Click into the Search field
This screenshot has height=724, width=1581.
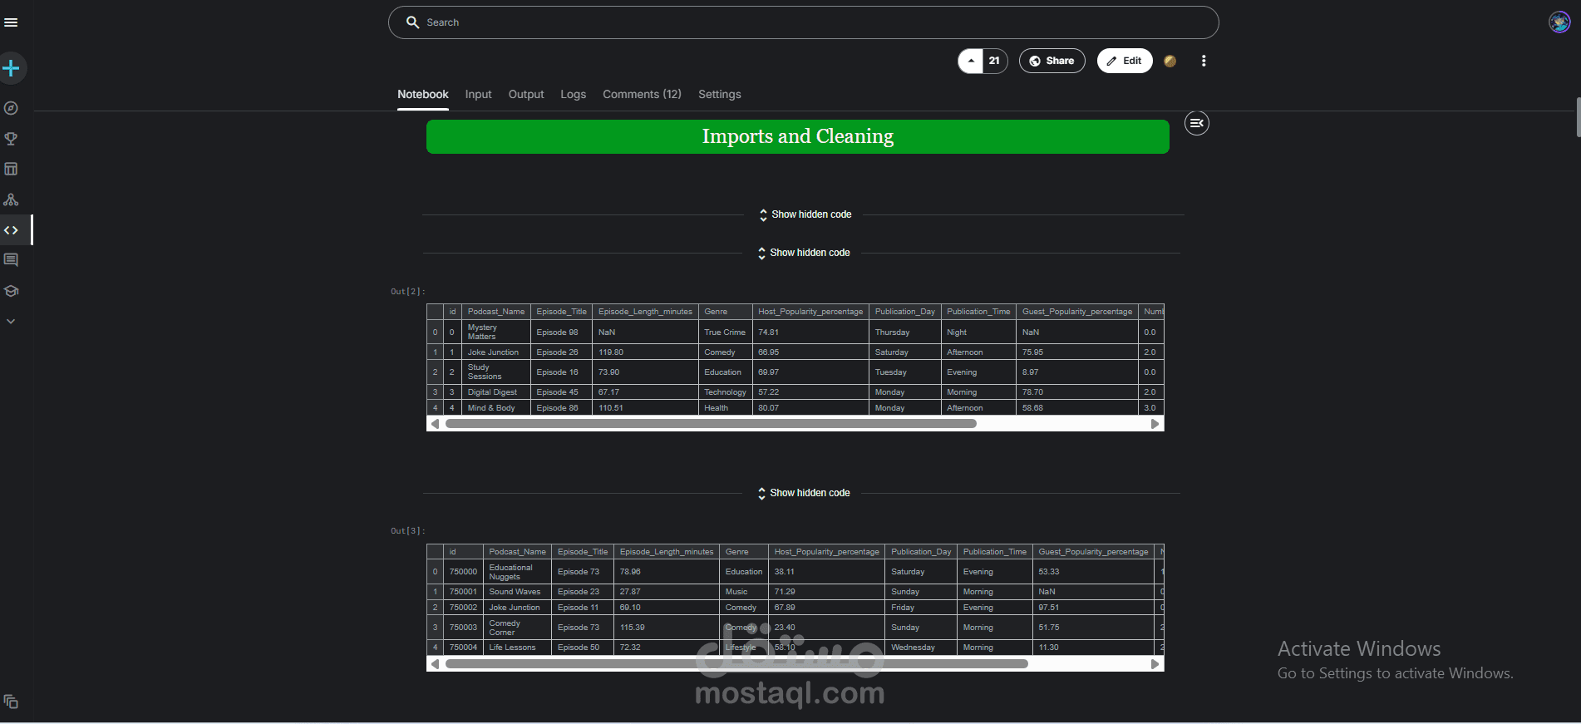(803, 22)
